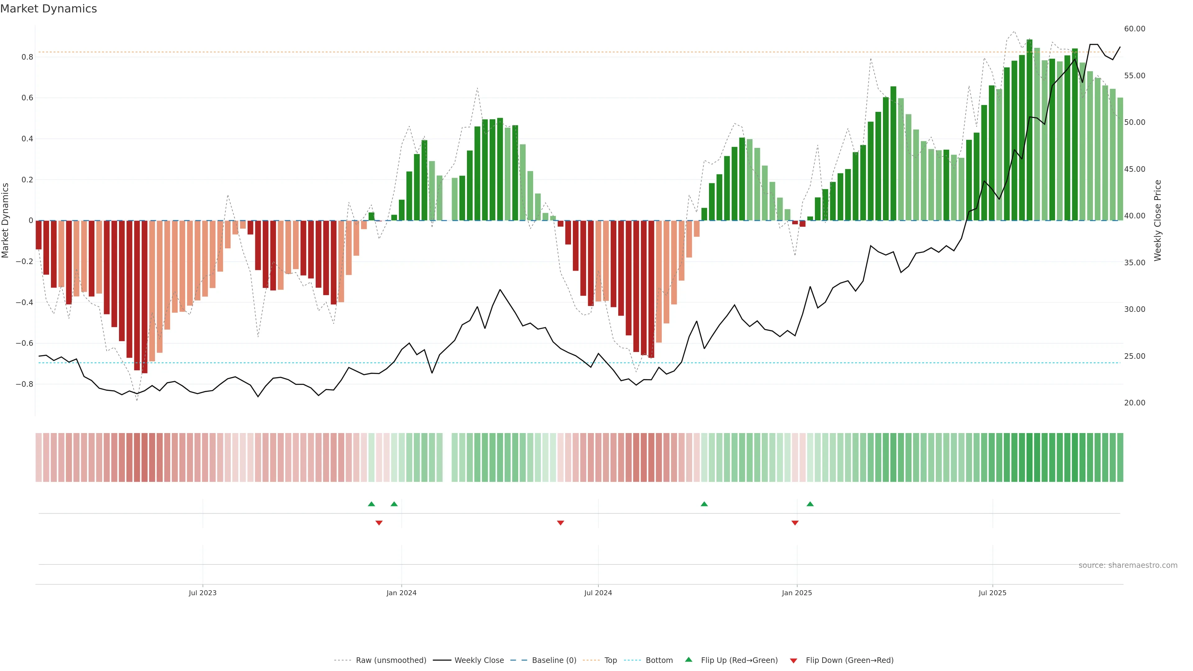Click the first green flip-up triangle marker

[371, 504]
